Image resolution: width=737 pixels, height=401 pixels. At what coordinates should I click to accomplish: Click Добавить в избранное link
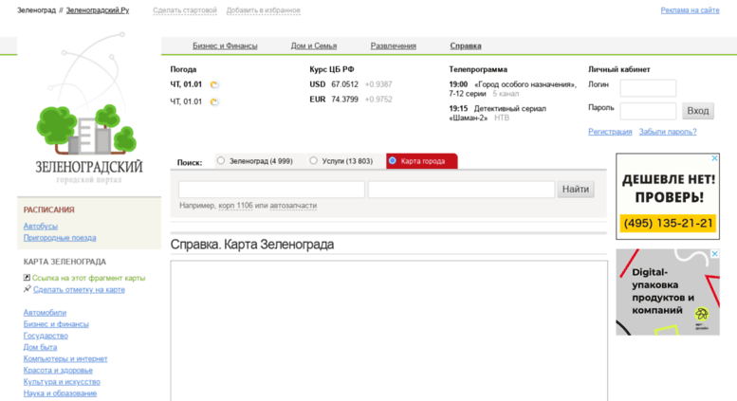pyautogui.click(x=264, y=10)
